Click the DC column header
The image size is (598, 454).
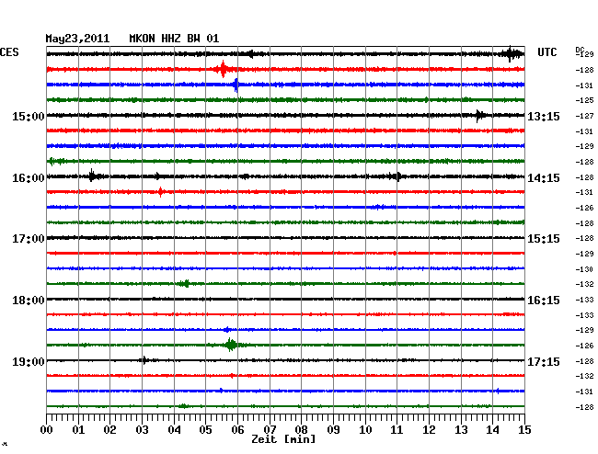[579, 50]
